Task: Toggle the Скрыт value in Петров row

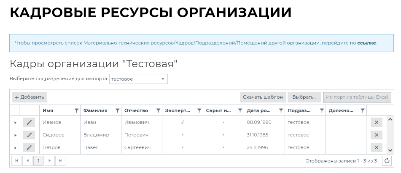Action: (x=223, y=147)
